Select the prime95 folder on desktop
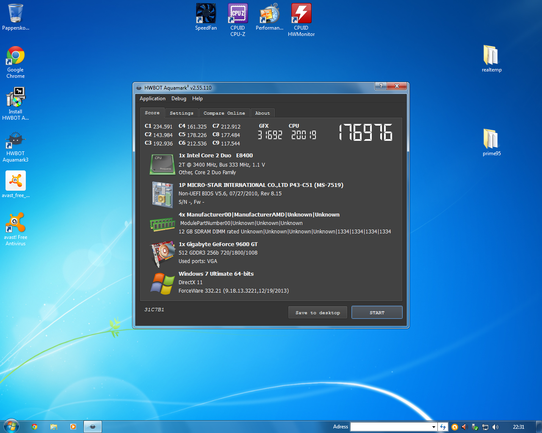The width and height of the screenshot is (542, 433). 492,143
